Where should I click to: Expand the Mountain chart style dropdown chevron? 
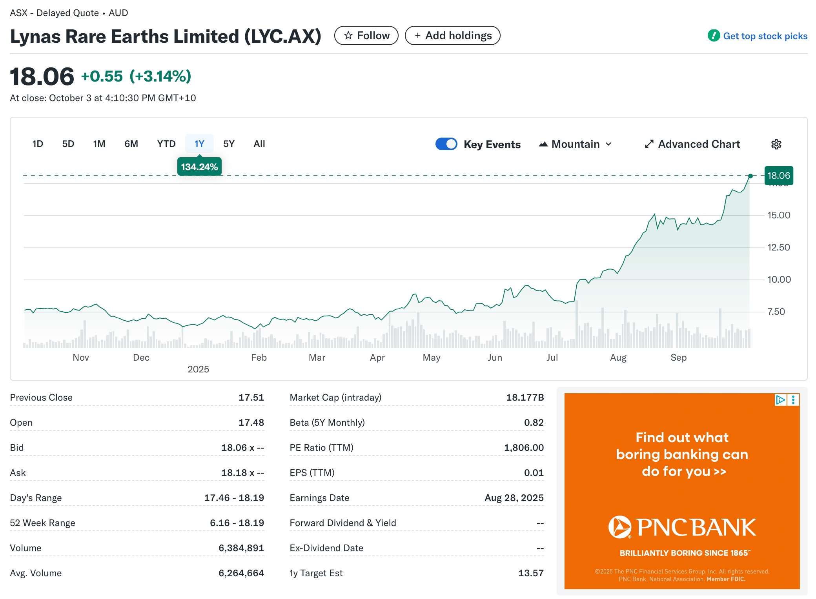pos(608,144)
